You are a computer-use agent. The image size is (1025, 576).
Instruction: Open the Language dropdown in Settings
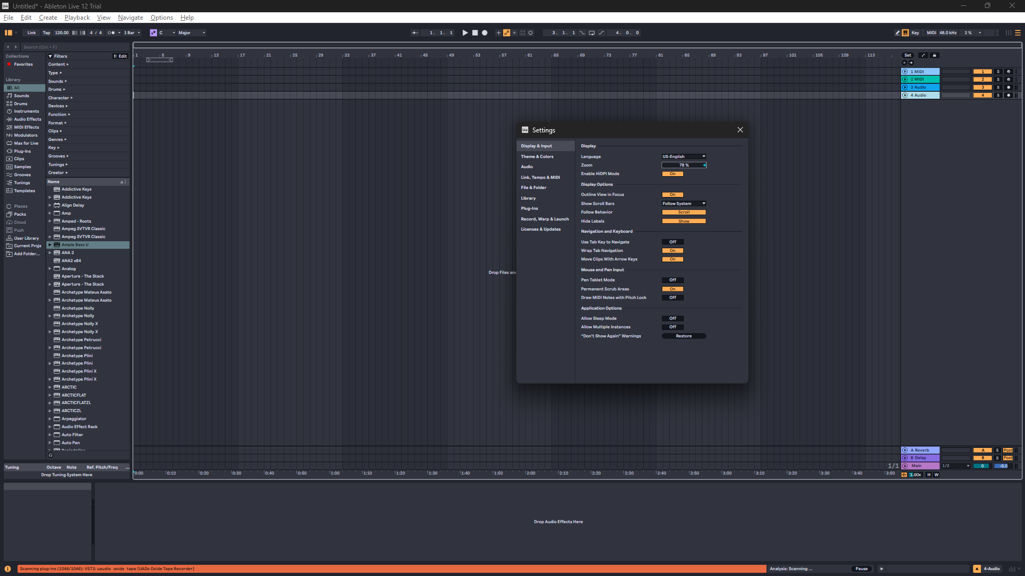point(684,157)
